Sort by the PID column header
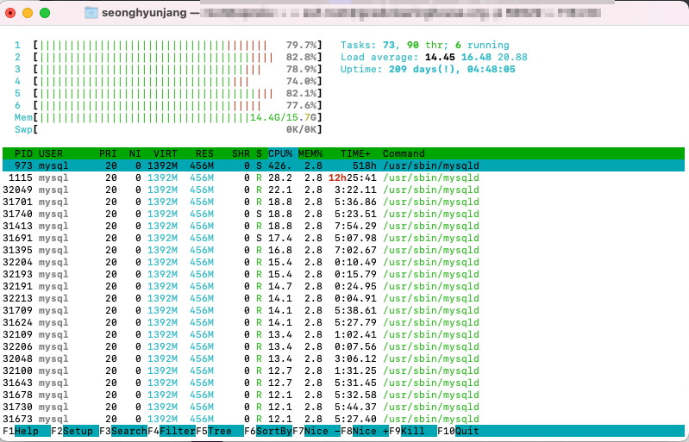 23,153
